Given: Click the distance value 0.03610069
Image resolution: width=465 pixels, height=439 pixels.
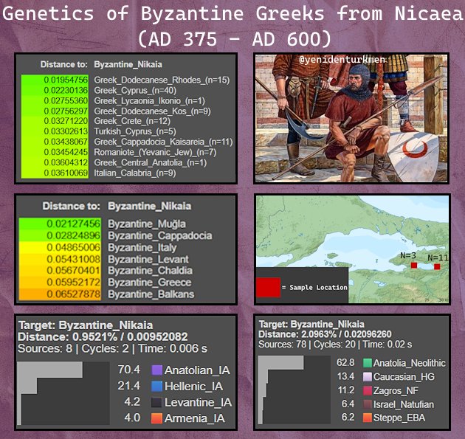Looking at the screenshot, I should click(x=66, y=173).
